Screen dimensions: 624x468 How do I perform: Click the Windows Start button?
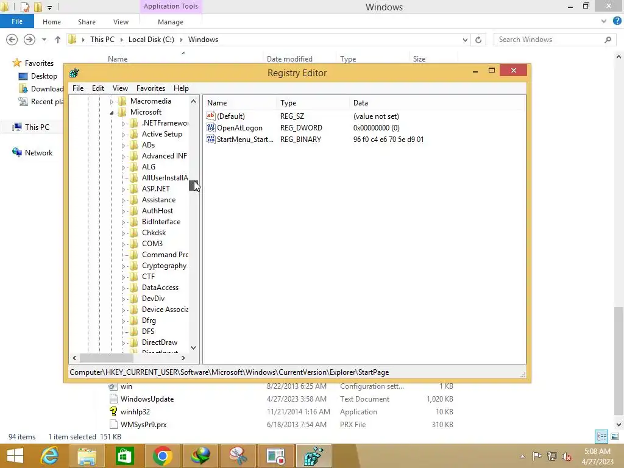tap(15, 456)
